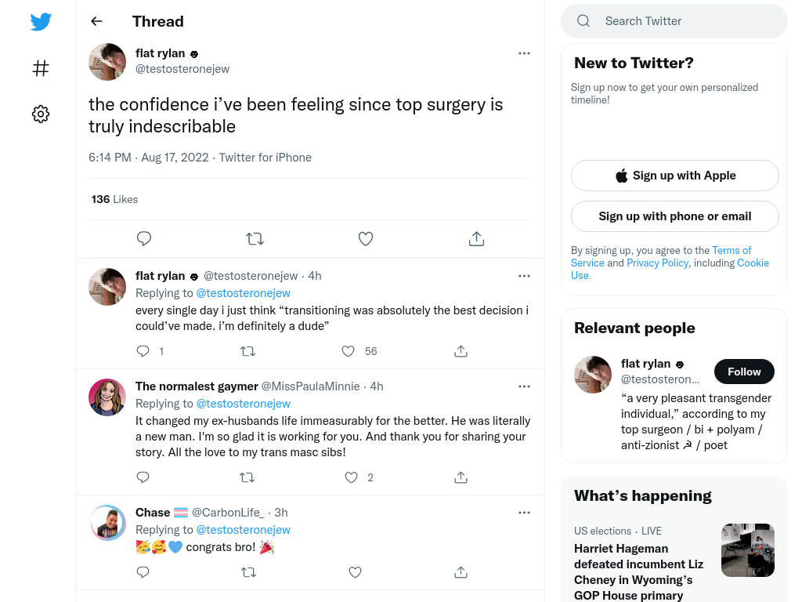The image size is (802, 602).
Task: Focus the Search Twitter field
Action: [674, 21]
